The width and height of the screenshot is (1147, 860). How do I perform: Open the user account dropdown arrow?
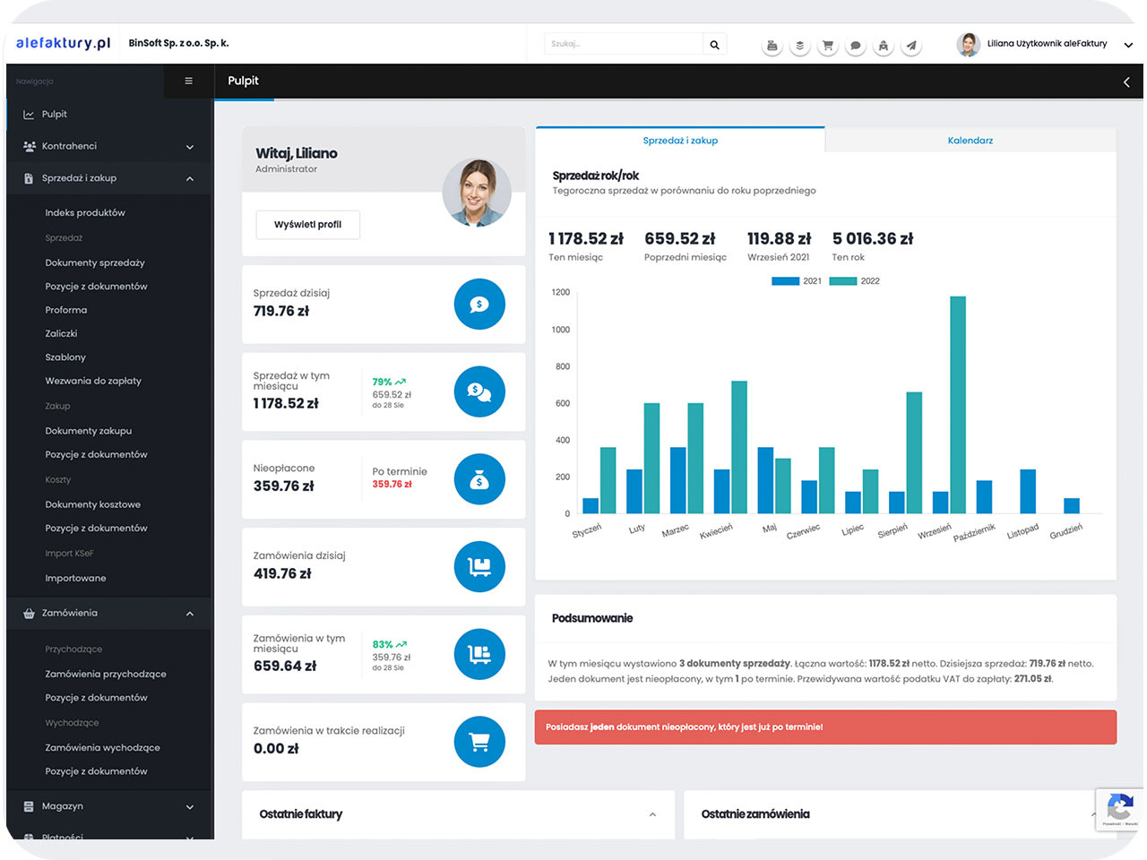pyautogui.click(x=1128, y=45)
